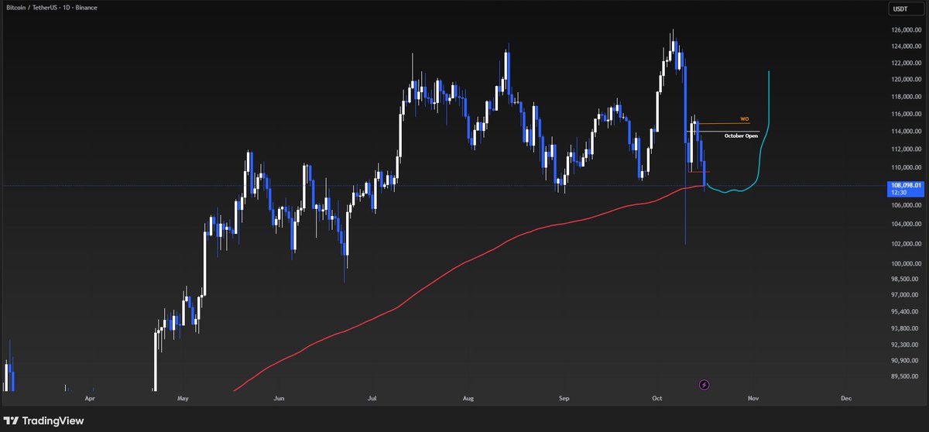Click the Sep label on time axis

(x=564, y=399)
